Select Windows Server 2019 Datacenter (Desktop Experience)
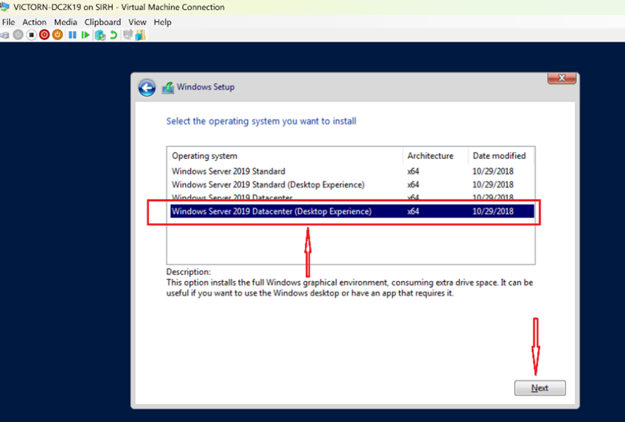Screen dimensions: 625x422 [352, 212]
